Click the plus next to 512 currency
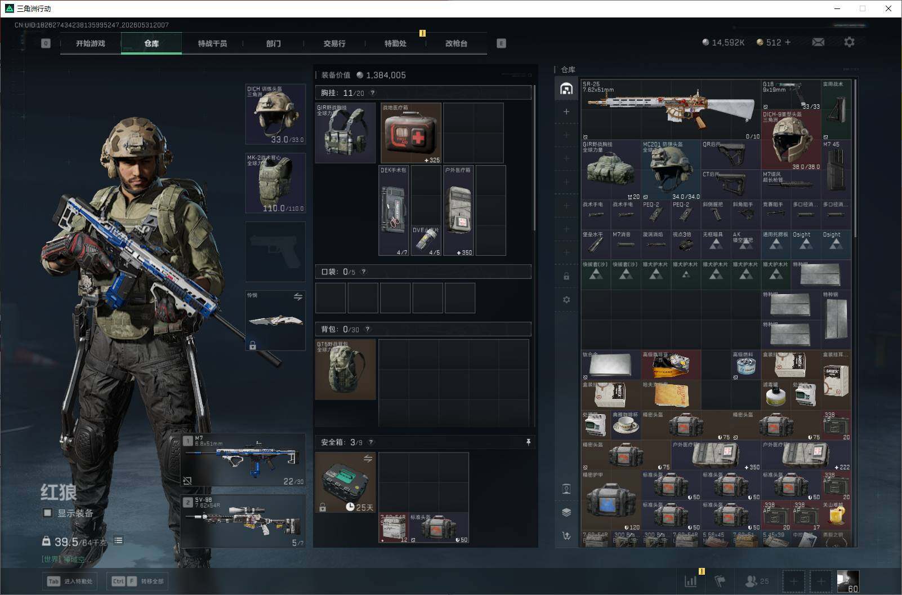 [788, 42]
